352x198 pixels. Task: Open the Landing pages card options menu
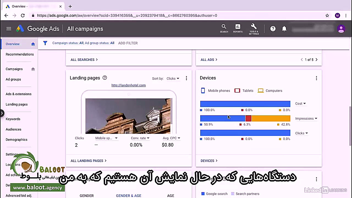(186, 78)
